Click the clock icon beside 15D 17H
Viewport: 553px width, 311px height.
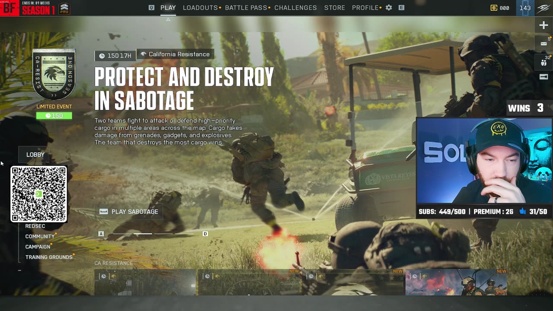[x=102, y=56]
